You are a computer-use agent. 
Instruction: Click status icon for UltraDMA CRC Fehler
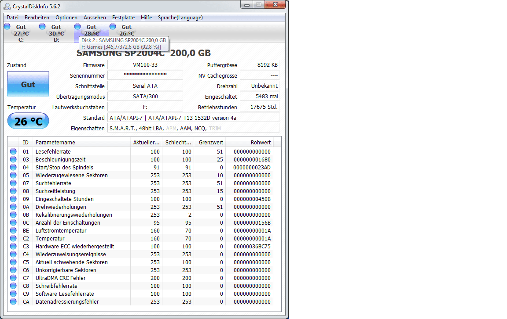pyautogui.click(x=13, y=278)
